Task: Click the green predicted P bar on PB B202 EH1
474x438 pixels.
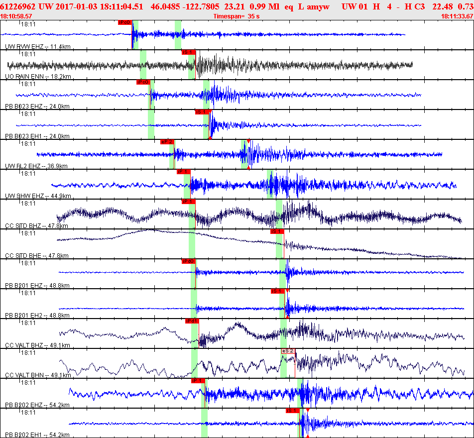Action: pos(205,423)
